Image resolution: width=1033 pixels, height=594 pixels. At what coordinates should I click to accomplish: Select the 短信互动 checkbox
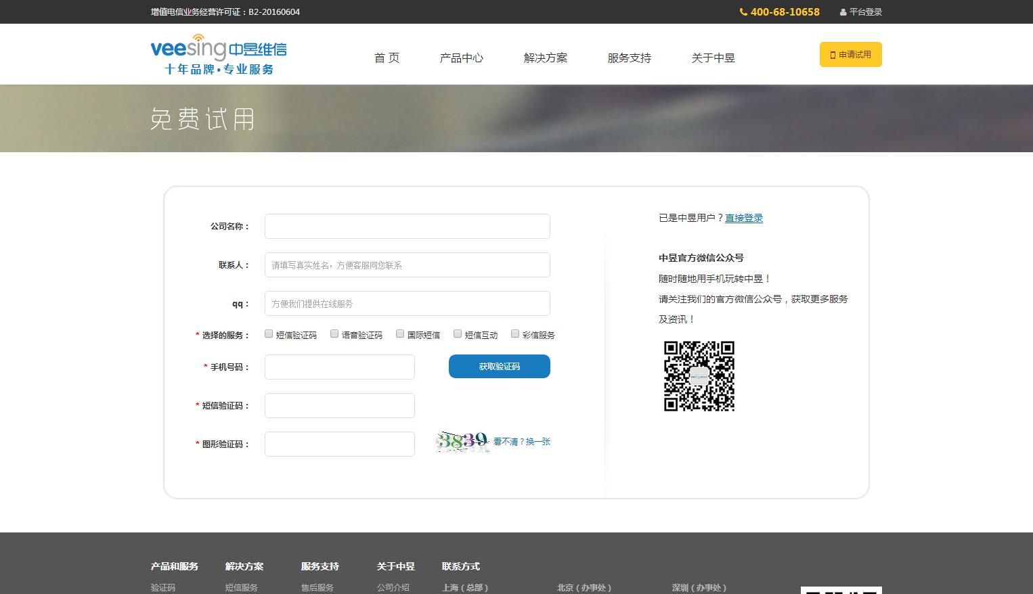[x=458, y=334]
